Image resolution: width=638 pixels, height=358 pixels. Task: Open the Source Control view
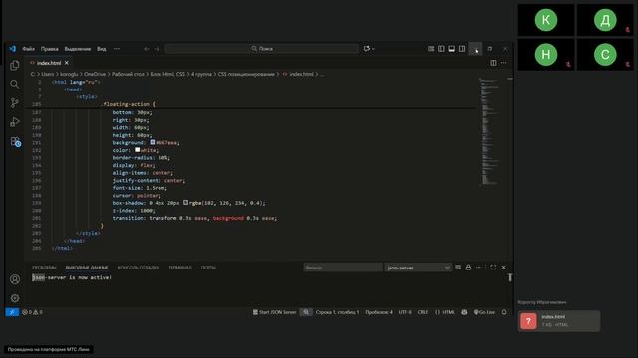click(15, 103)
